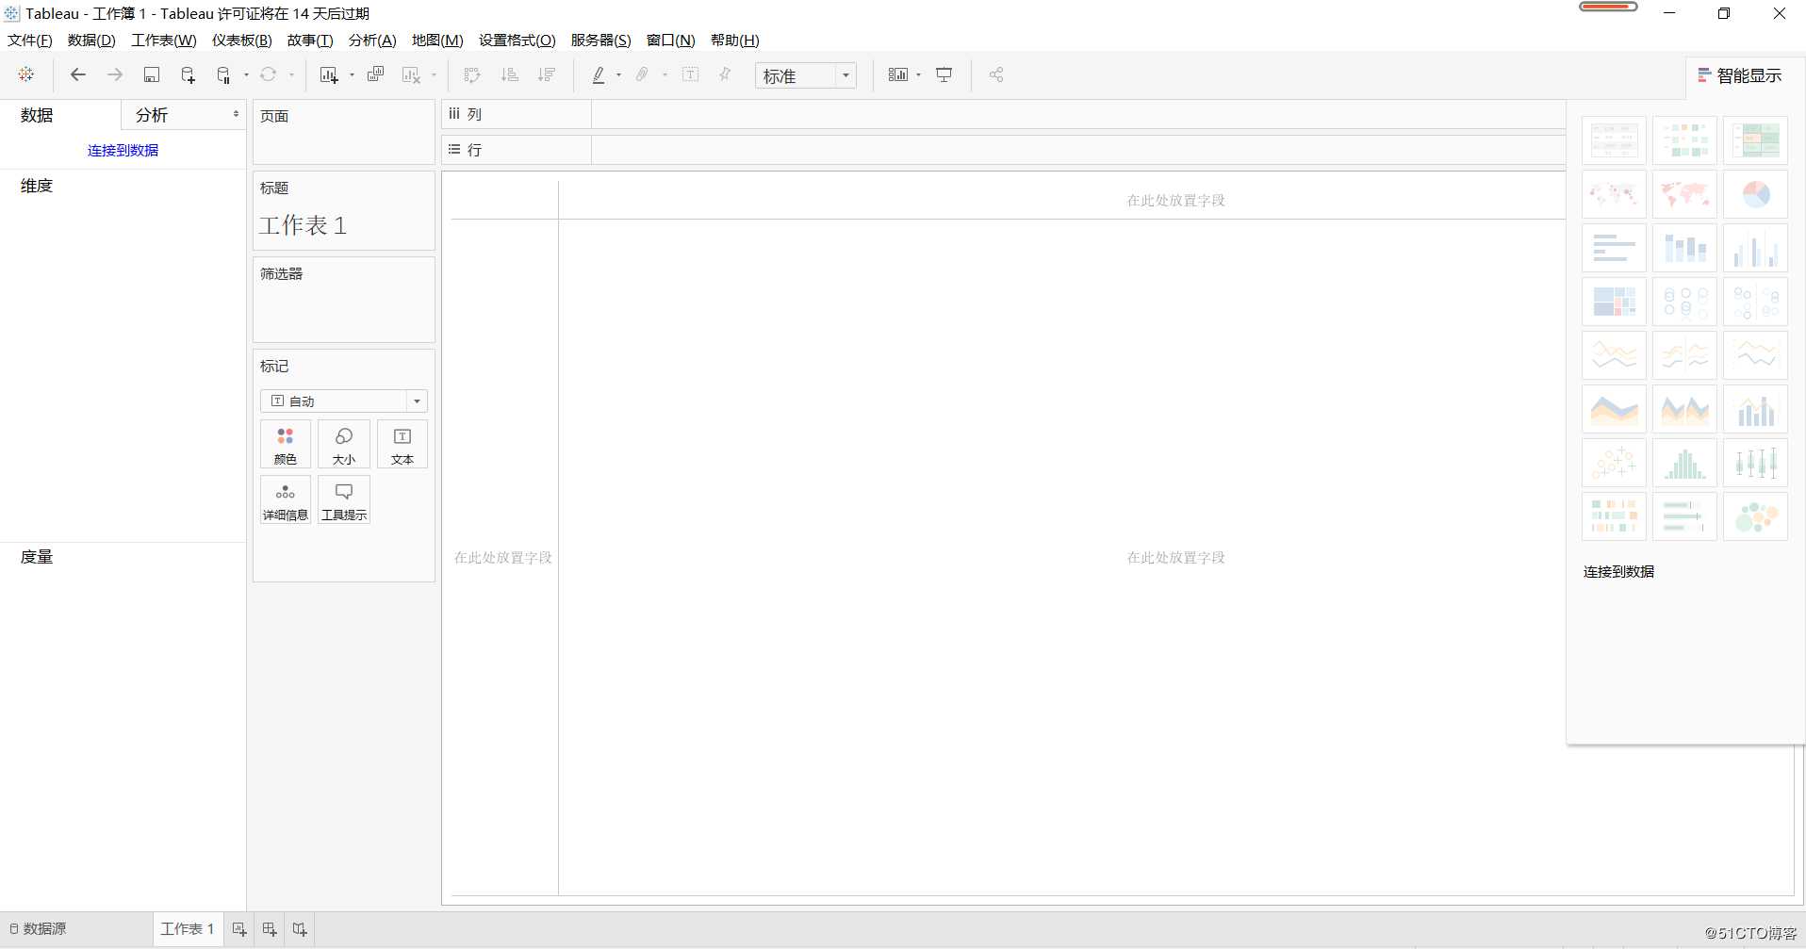Viewport: 1806px width, 949px height.
Task: Enter presentation mode icon
Action: click(x=944, y=74)
